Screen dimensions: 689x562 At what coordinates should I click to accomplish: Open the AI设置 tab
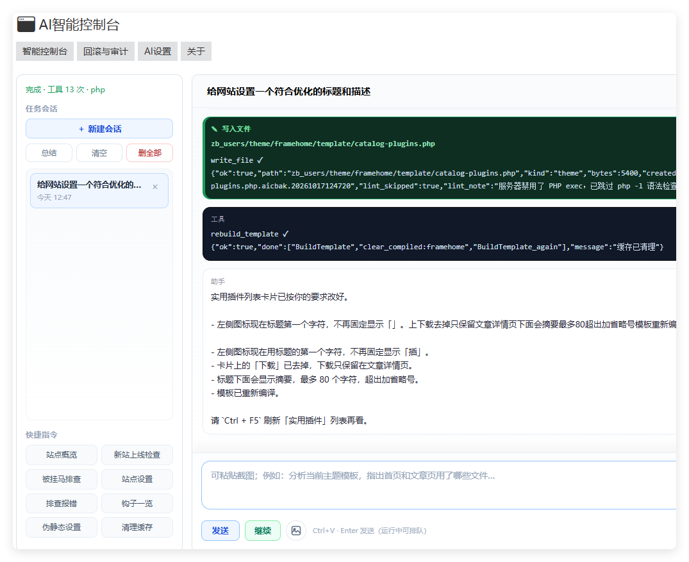point(158,51)
